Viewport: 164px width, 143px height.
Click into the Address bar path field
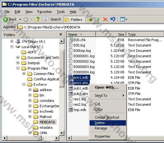point(91,27)
